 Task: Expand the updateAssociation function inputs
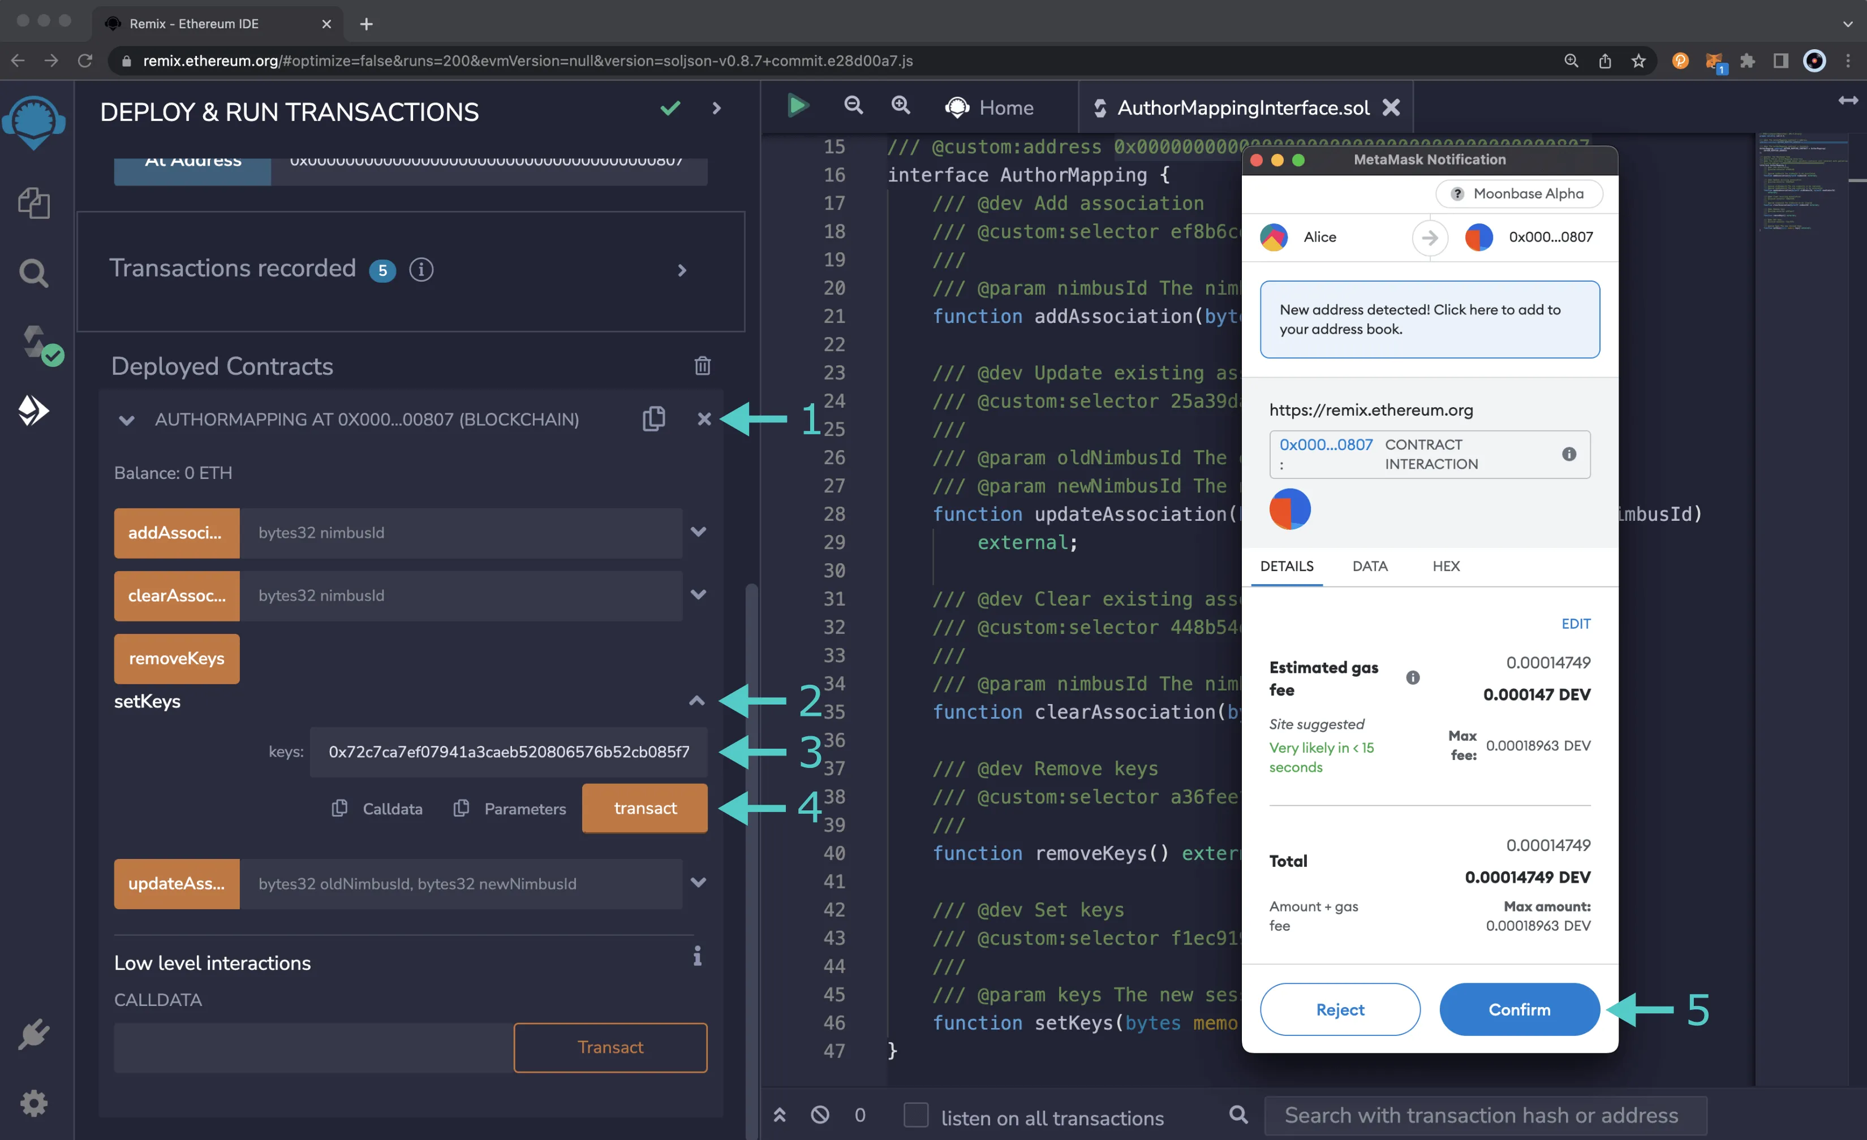coord(699,883)
